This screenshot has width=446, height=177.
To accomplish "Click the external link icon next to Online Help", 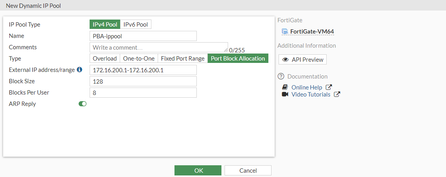I will coord(329,88).
